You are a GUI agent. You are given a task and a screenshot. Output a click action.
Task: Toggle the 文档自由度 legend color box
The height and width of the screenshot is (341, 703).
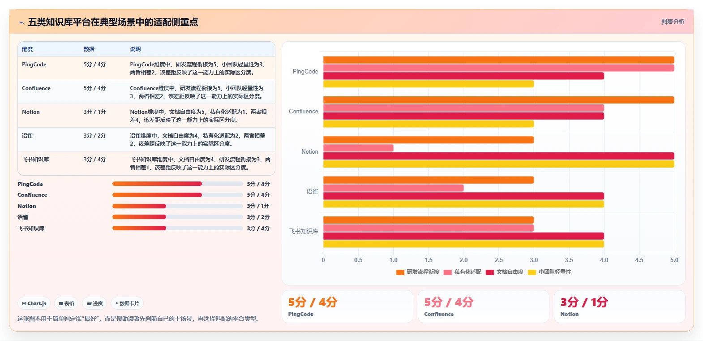490,272
